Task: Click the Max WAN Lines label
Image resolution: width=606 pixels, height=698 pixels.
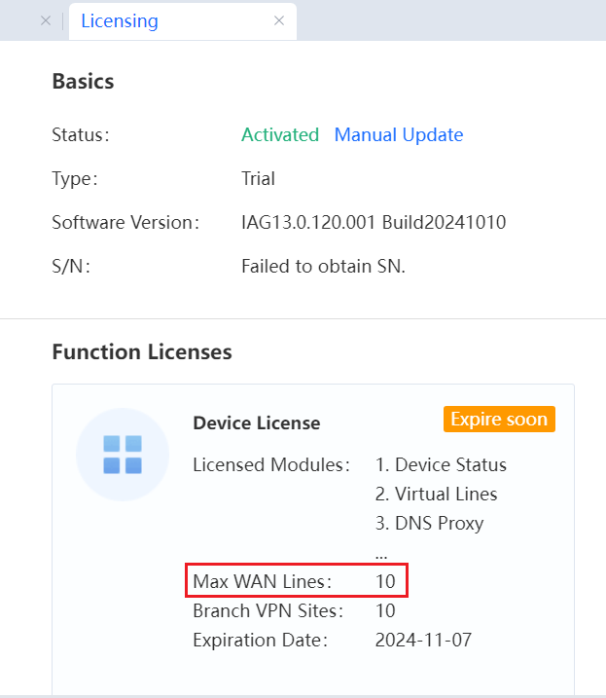Action: [x=263, y=582]
